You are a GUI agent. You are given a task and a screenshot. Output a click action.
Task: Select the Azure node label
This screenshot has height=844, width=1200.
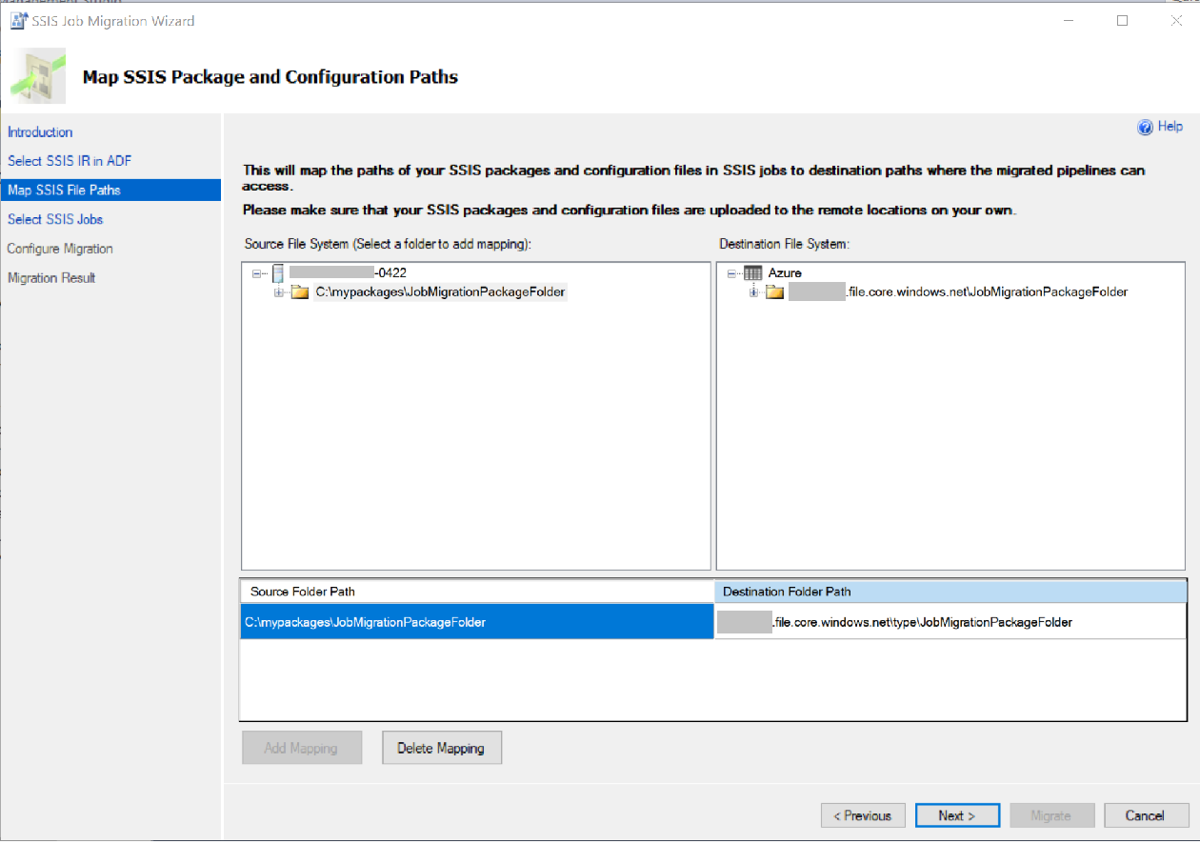(x=785, y=273)
